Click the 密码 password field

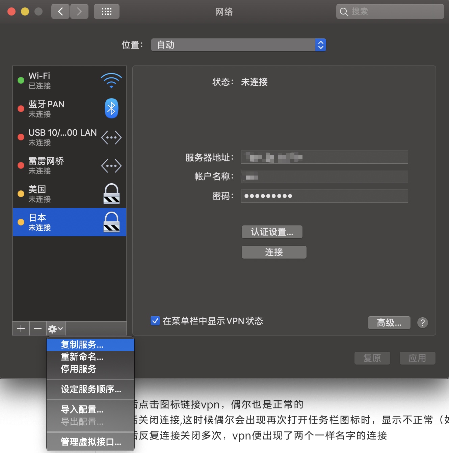tap(324, 196)
